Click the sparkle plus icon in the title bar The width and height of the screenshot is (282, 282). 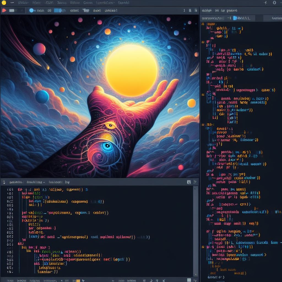[x=266, y=2]
